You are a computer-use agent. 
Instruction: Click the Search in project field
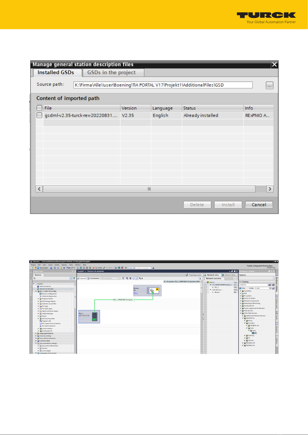(143, 268)
